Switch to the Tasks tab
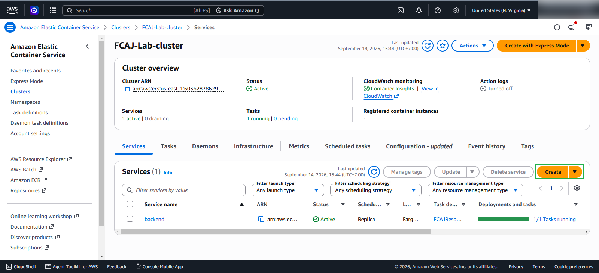599x273 pixels. coord(168,146)
